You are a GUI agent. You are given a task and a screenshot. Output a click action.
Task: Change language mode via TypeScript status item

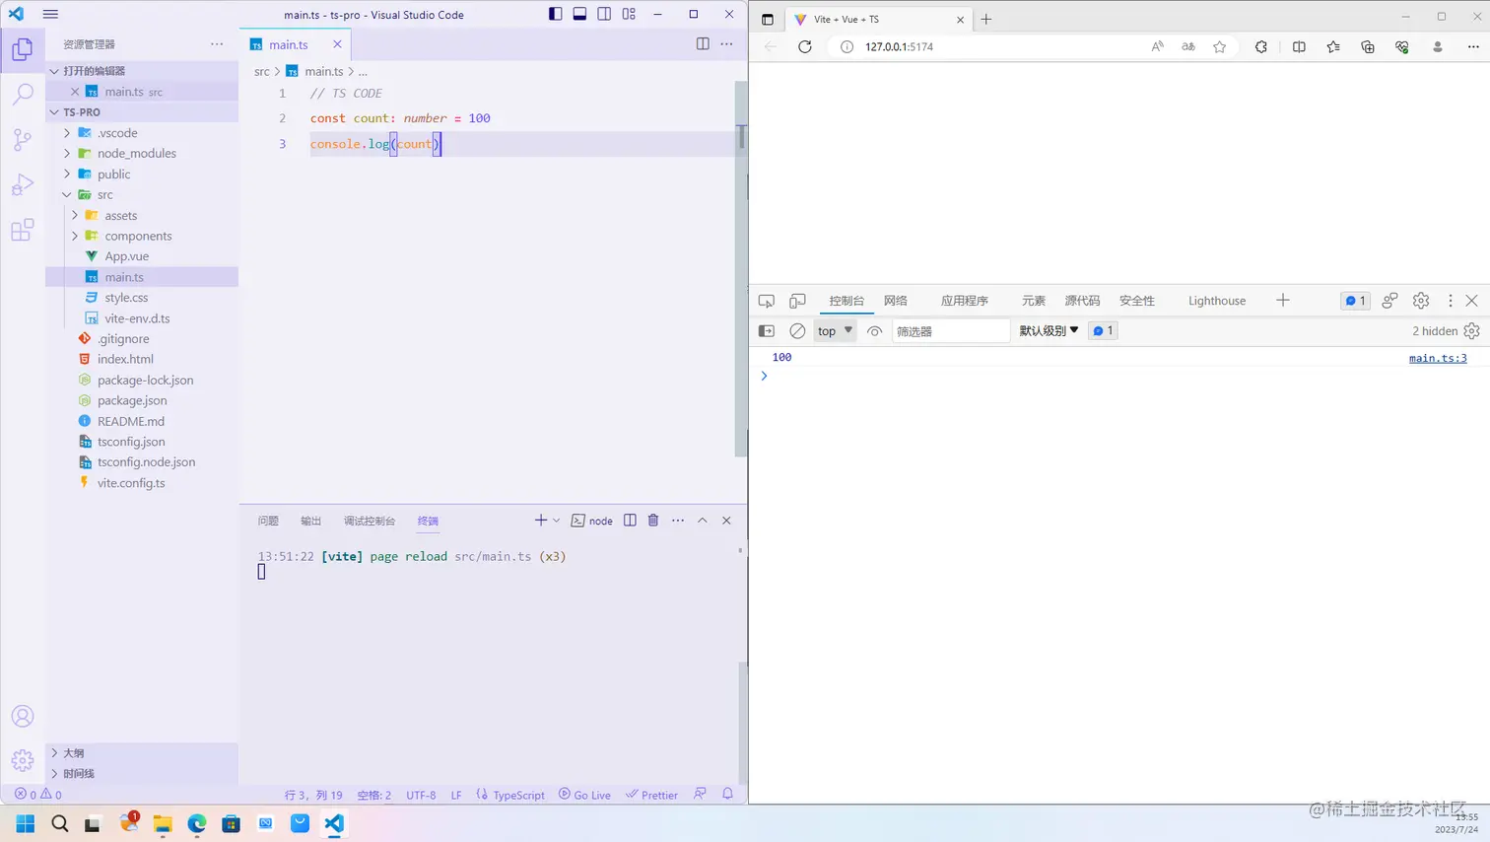pyautogui.click(x=518, y=795)
